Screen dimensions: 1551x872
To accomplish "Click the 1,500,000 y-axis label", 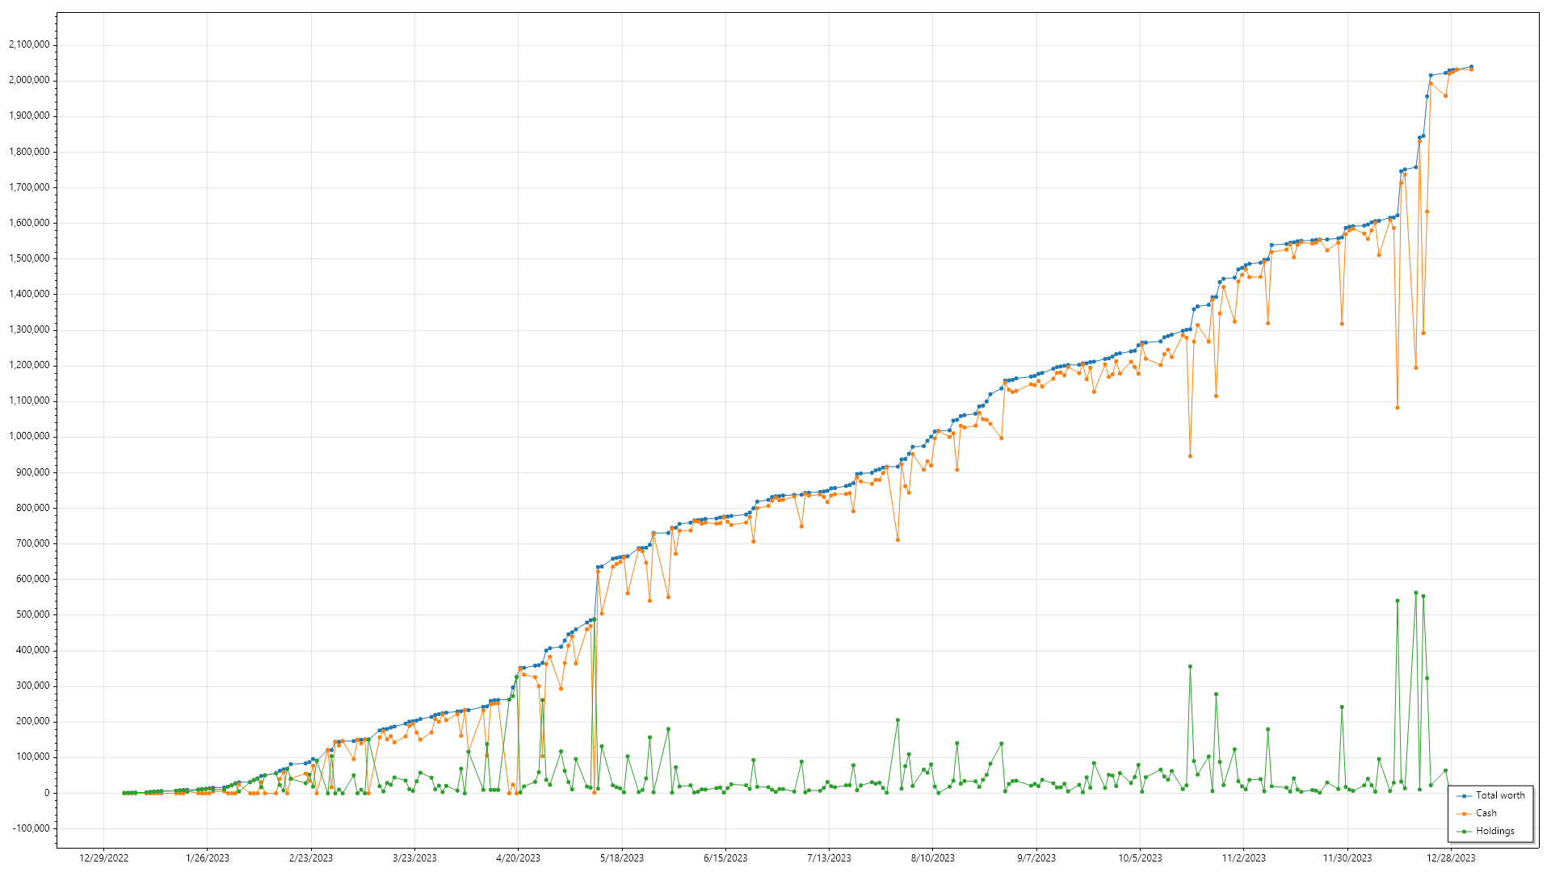I will [29, 258].
